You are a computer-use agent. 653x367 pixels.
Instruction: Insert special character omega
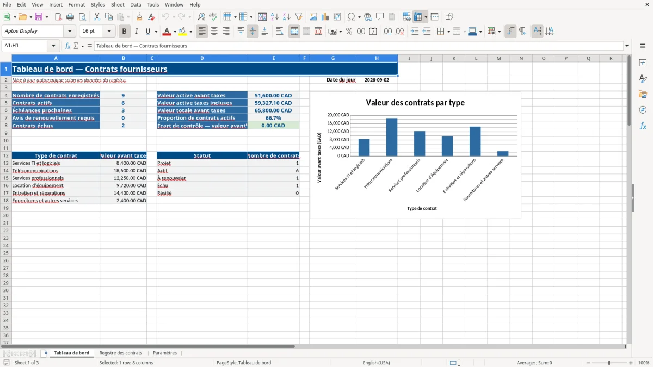(351, 17)
